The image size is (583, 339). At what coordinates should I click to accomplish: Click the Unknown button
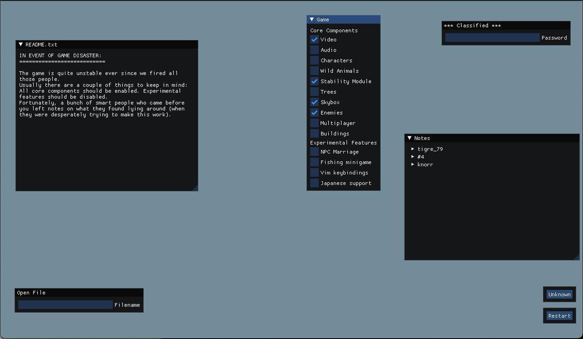(x=559, y=294)
